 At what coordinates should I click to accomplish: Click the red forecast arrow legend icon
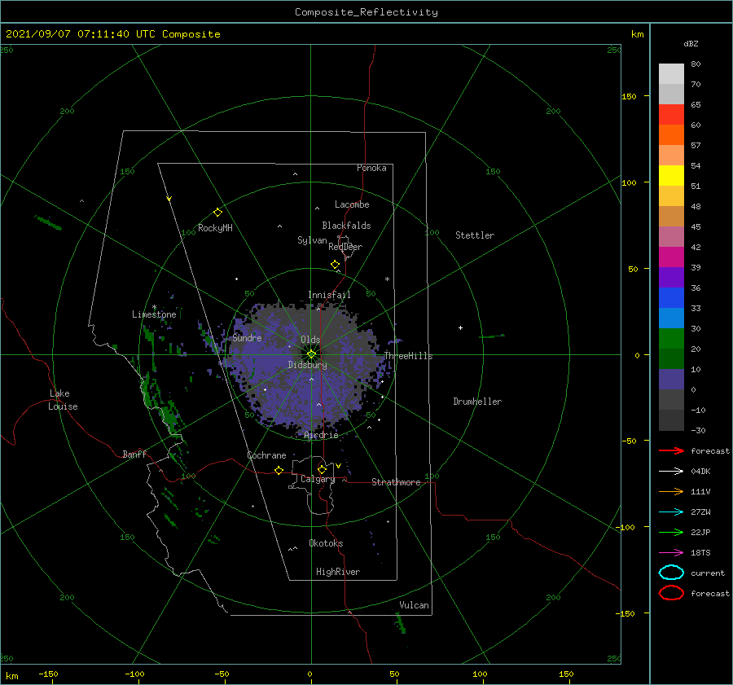click(671, 450)
